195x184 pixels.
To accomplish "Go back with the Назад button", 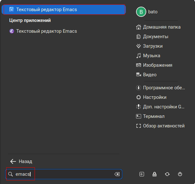I will point(21,161).
